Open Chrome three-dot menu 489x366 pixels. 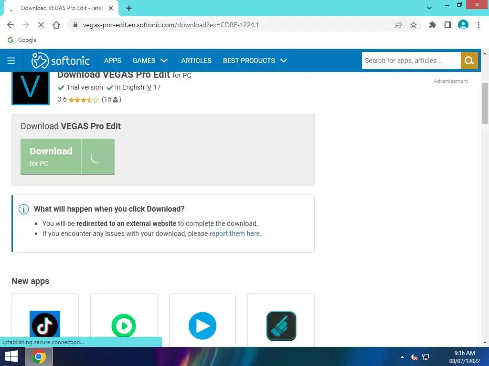click(x=478, y=25)
